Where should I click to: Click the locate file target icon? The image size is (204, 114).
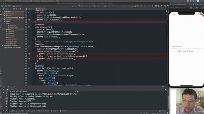[x=14, y=9]
